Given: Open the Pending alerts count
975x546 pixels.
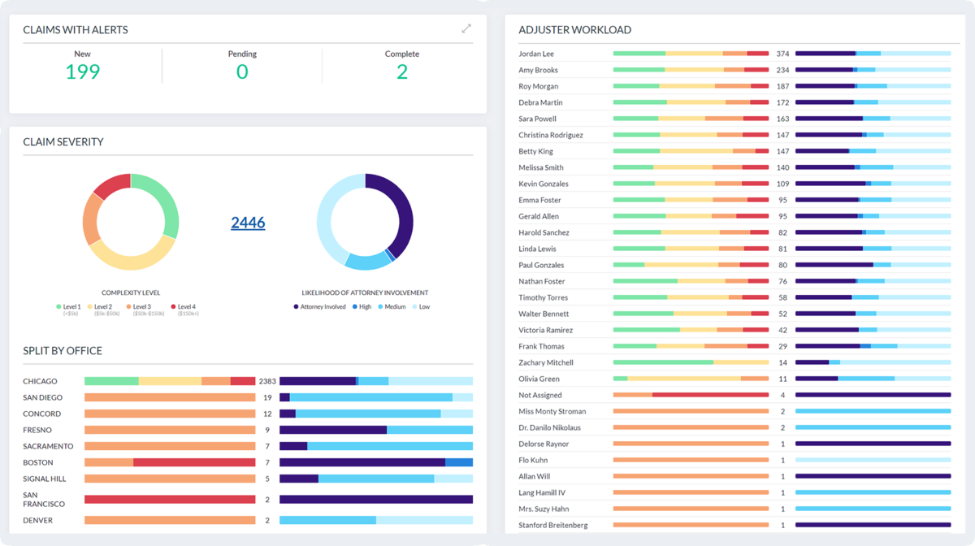Looking at the screenshot, I should click(x=241, y=71).
